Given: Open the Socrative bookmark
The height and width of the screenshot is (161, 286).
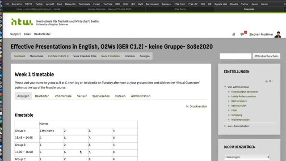Looking at the screenshot, I should 17,4.
